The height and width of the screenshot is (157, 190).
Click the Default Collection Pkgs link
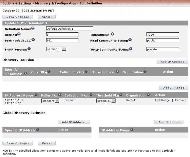click(69, 100)
